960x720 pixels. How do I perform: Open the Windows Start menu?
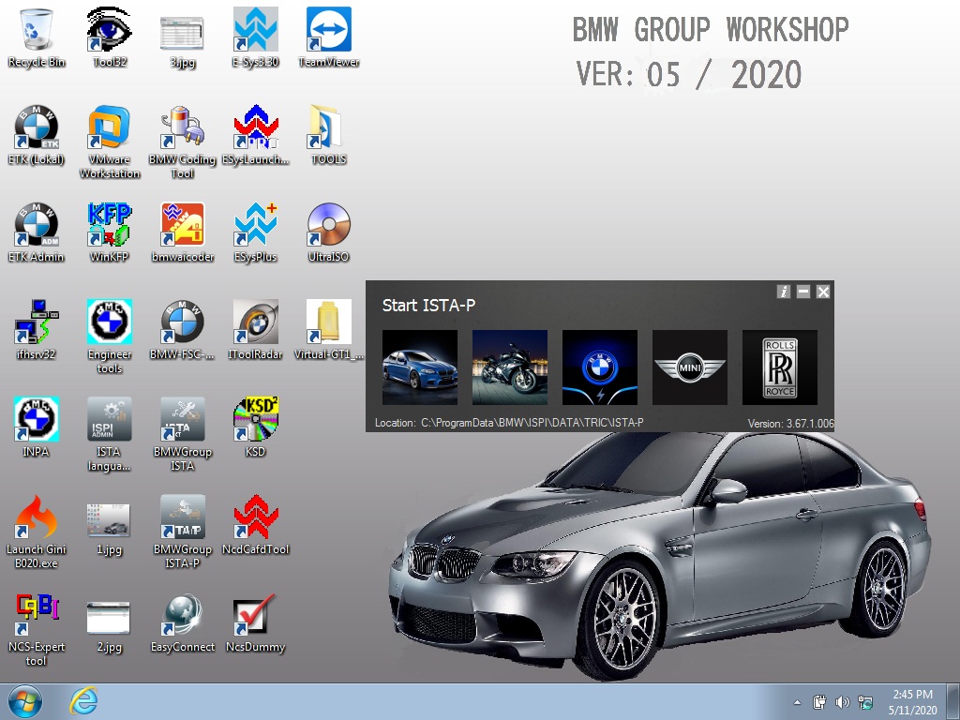point(25,702)
